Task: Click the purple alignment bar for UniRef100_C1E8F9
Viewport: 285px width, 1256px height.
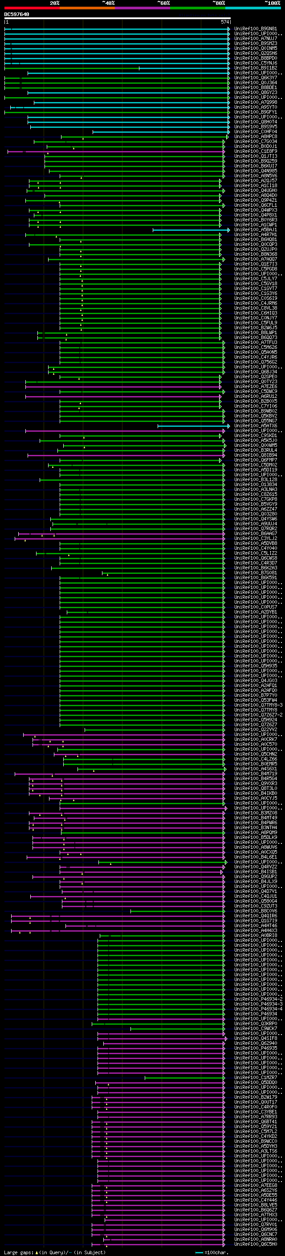Action: tap(116, 151)
